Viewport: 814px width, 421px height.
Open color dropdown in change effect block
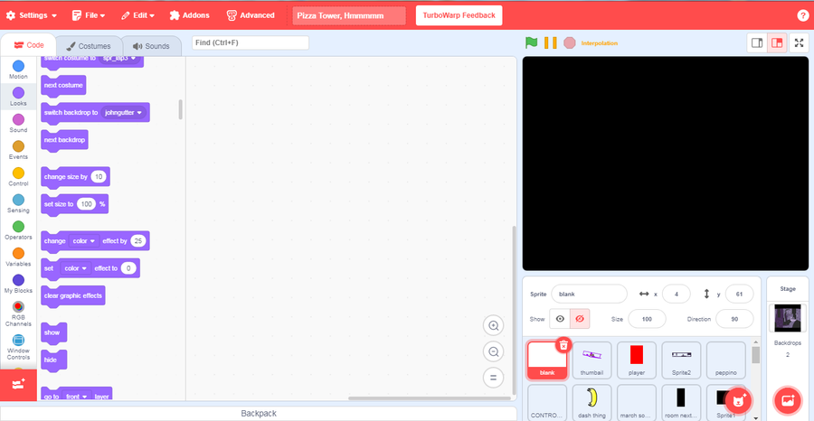(x=83, y=241)
